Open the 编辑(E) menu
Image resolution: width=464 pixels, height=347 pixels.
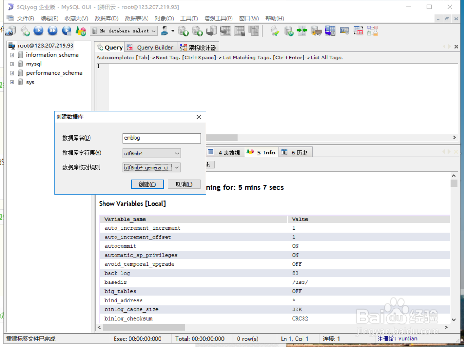coord(50,19)
